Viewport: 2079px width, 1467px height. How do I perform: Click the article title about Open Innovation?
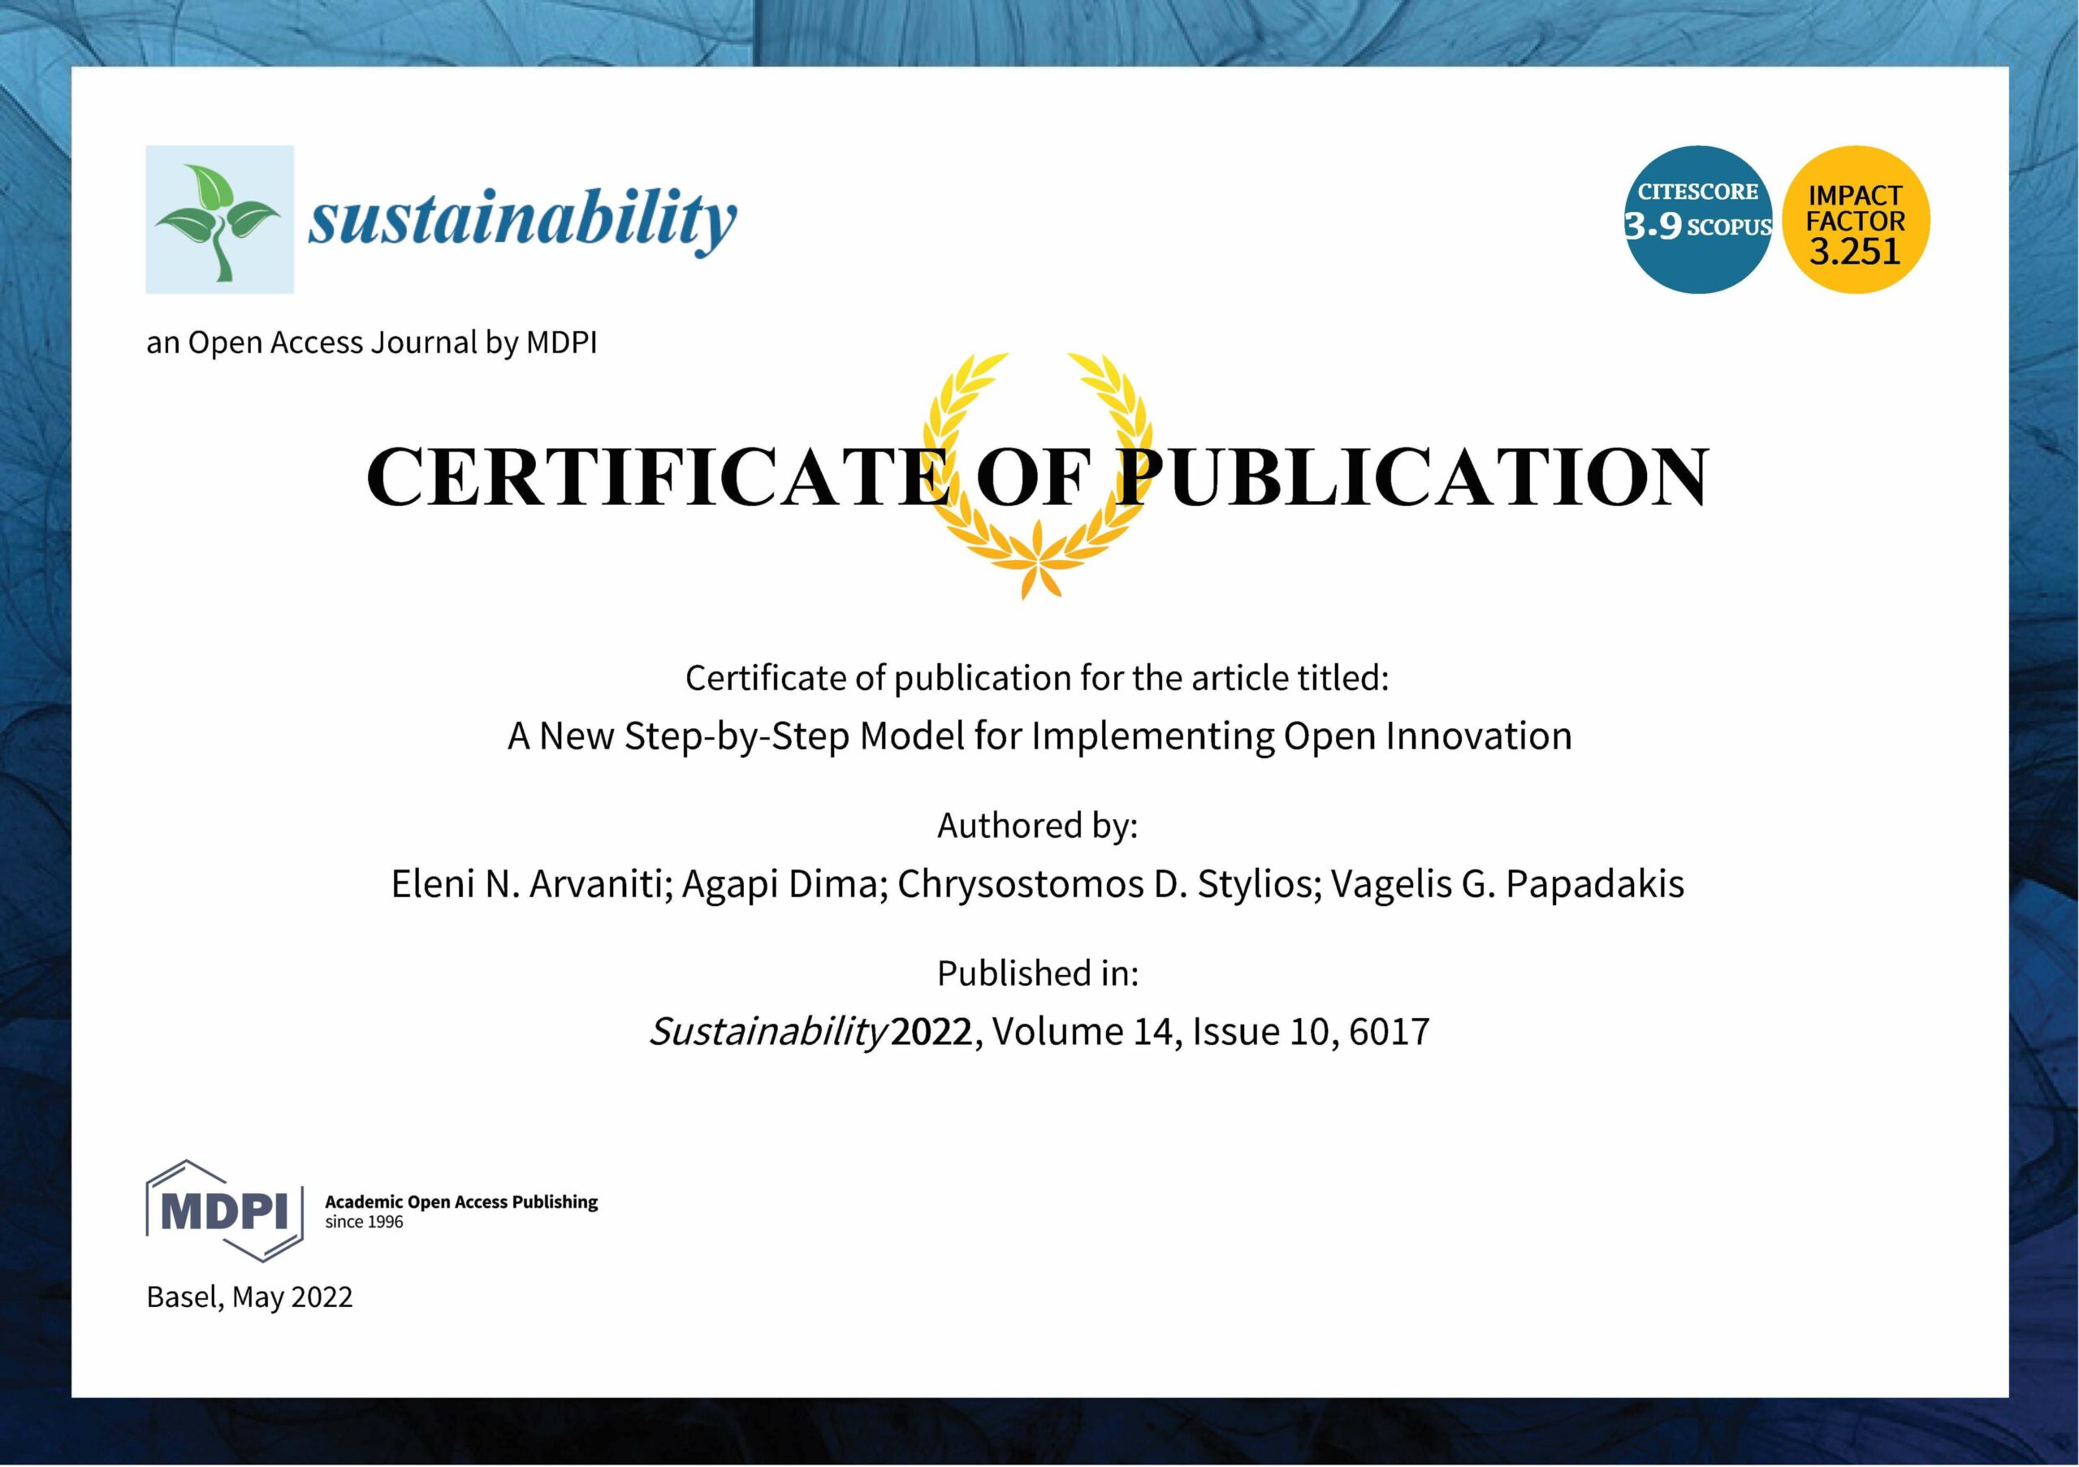click(x=1039, y=736)
